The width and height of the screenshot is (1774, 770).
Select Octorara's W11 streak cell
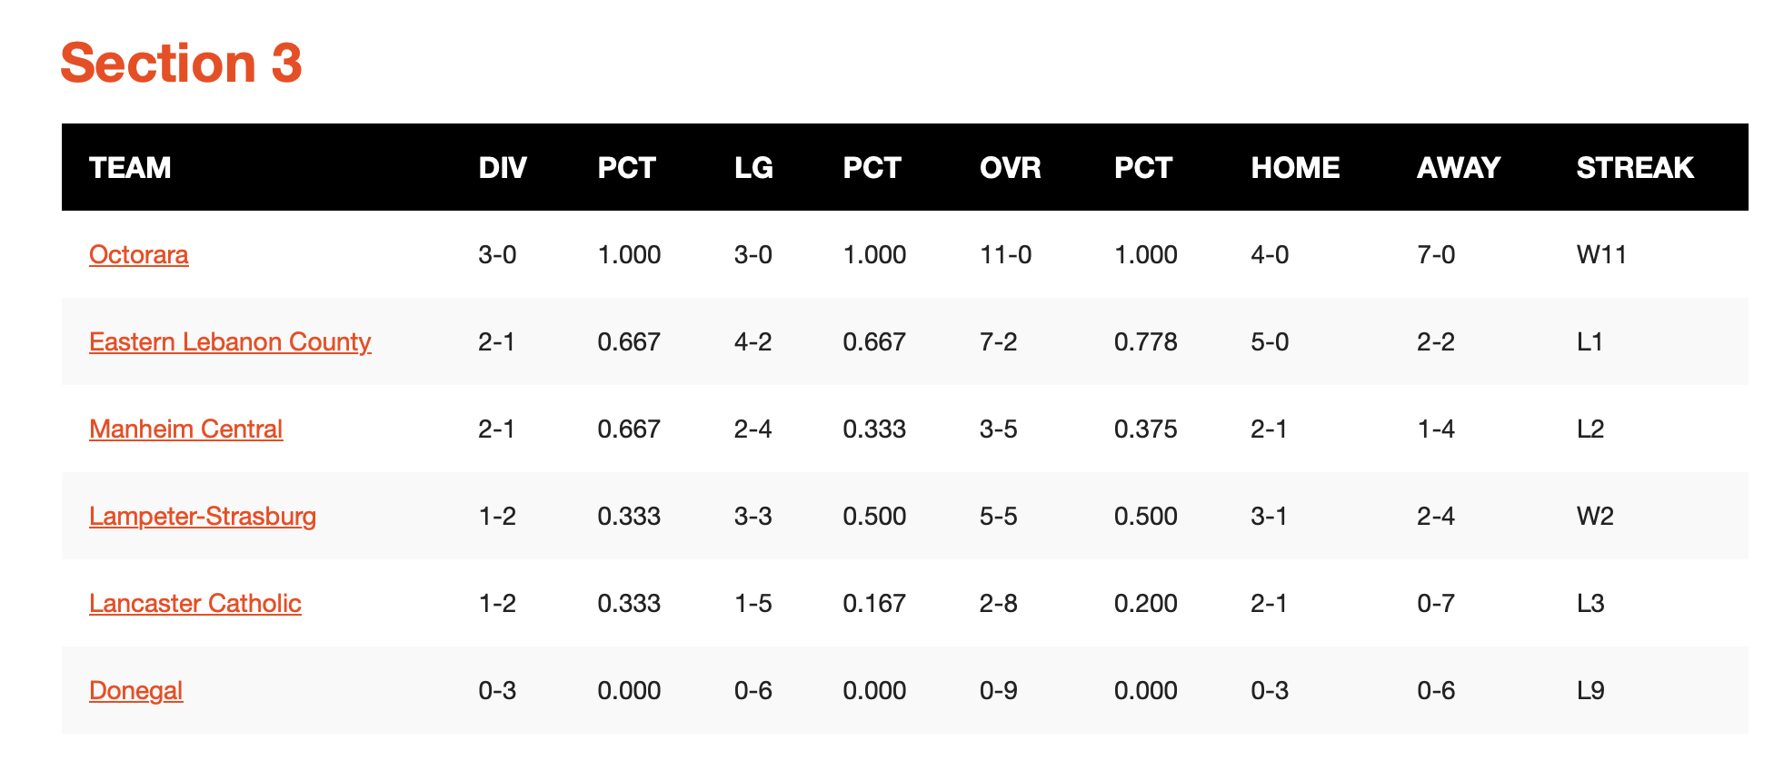click(1601, 254)
